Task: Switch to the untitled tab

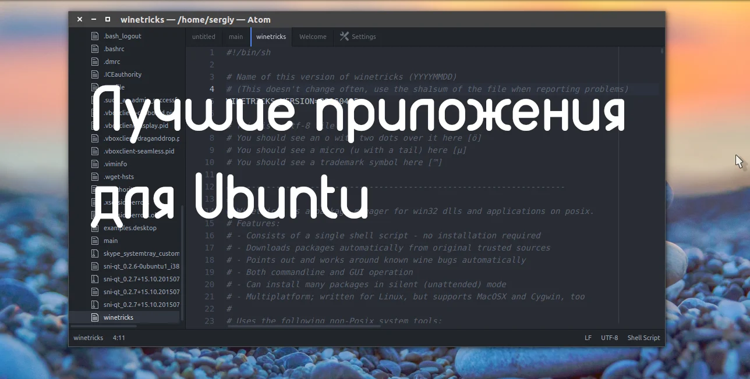Action: [x=204, y=37]
